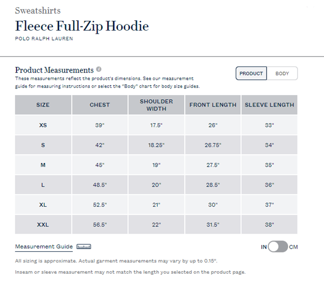Click the SHOULDER WIDTH column header
324x295 pixels.
[156, 105]
